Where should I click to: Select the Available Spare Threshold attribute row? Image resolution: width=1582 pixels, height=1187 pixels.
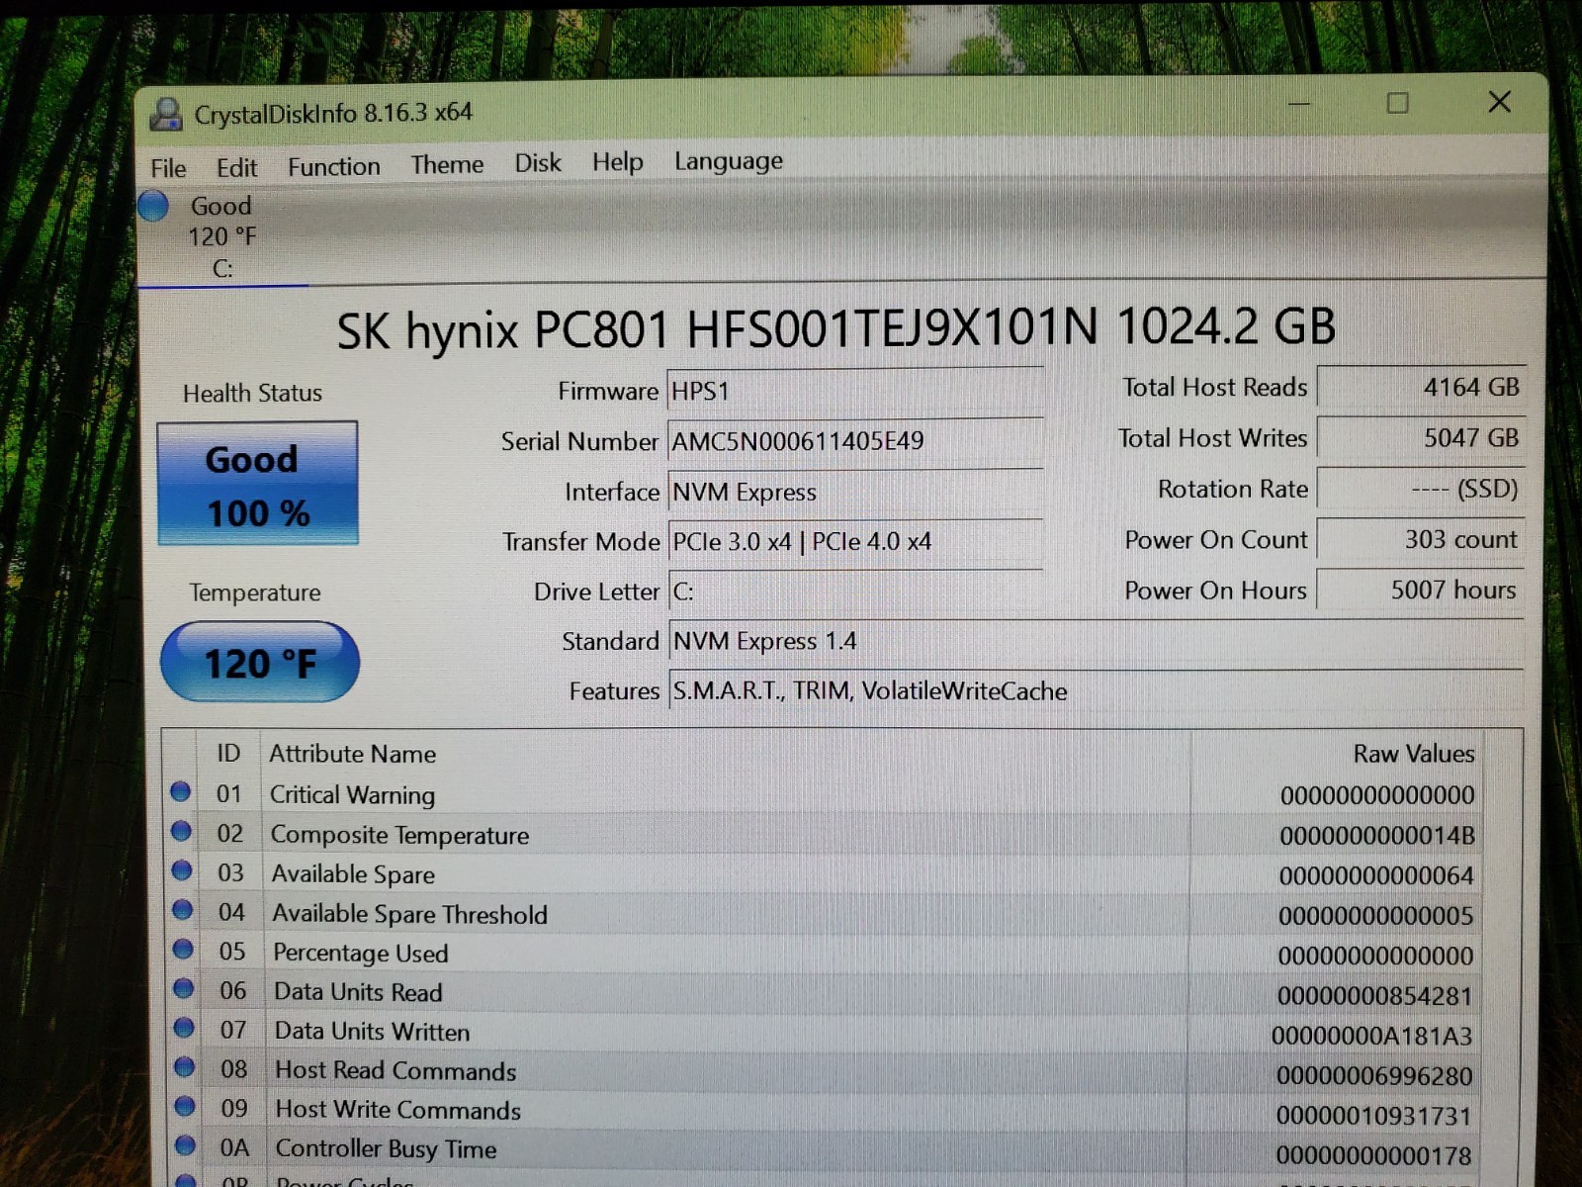(824, 915)
